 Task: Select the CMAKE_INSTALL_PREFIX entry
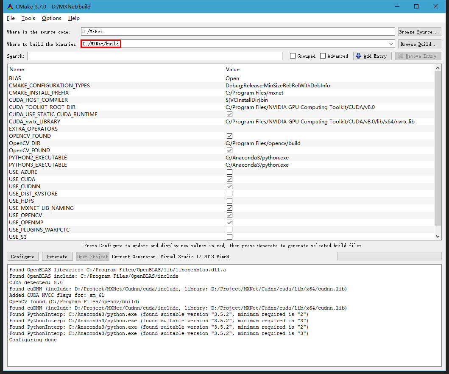(x=39, y=92)
